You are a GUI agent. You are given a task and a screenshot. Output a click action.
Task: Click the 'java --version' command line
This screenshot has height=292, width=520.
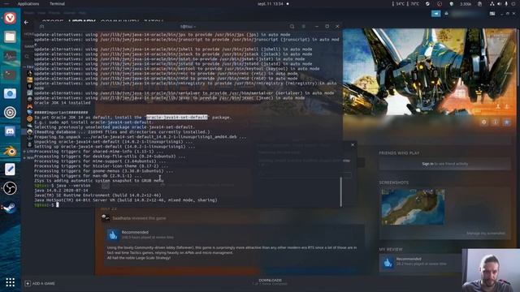coord(62,186)
